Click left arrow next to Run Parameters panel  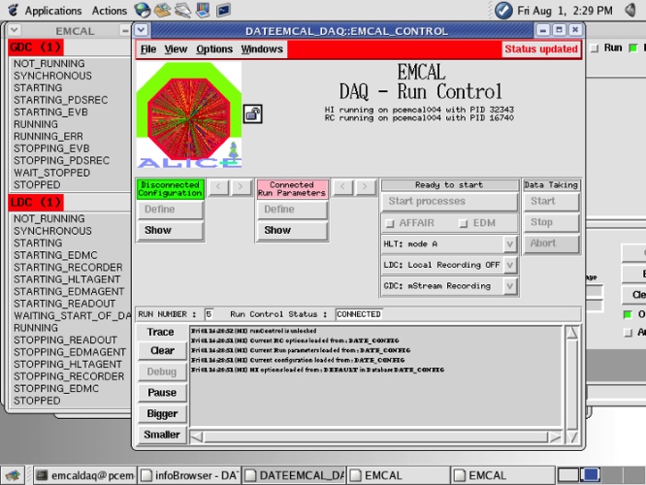tap(342, 187)
